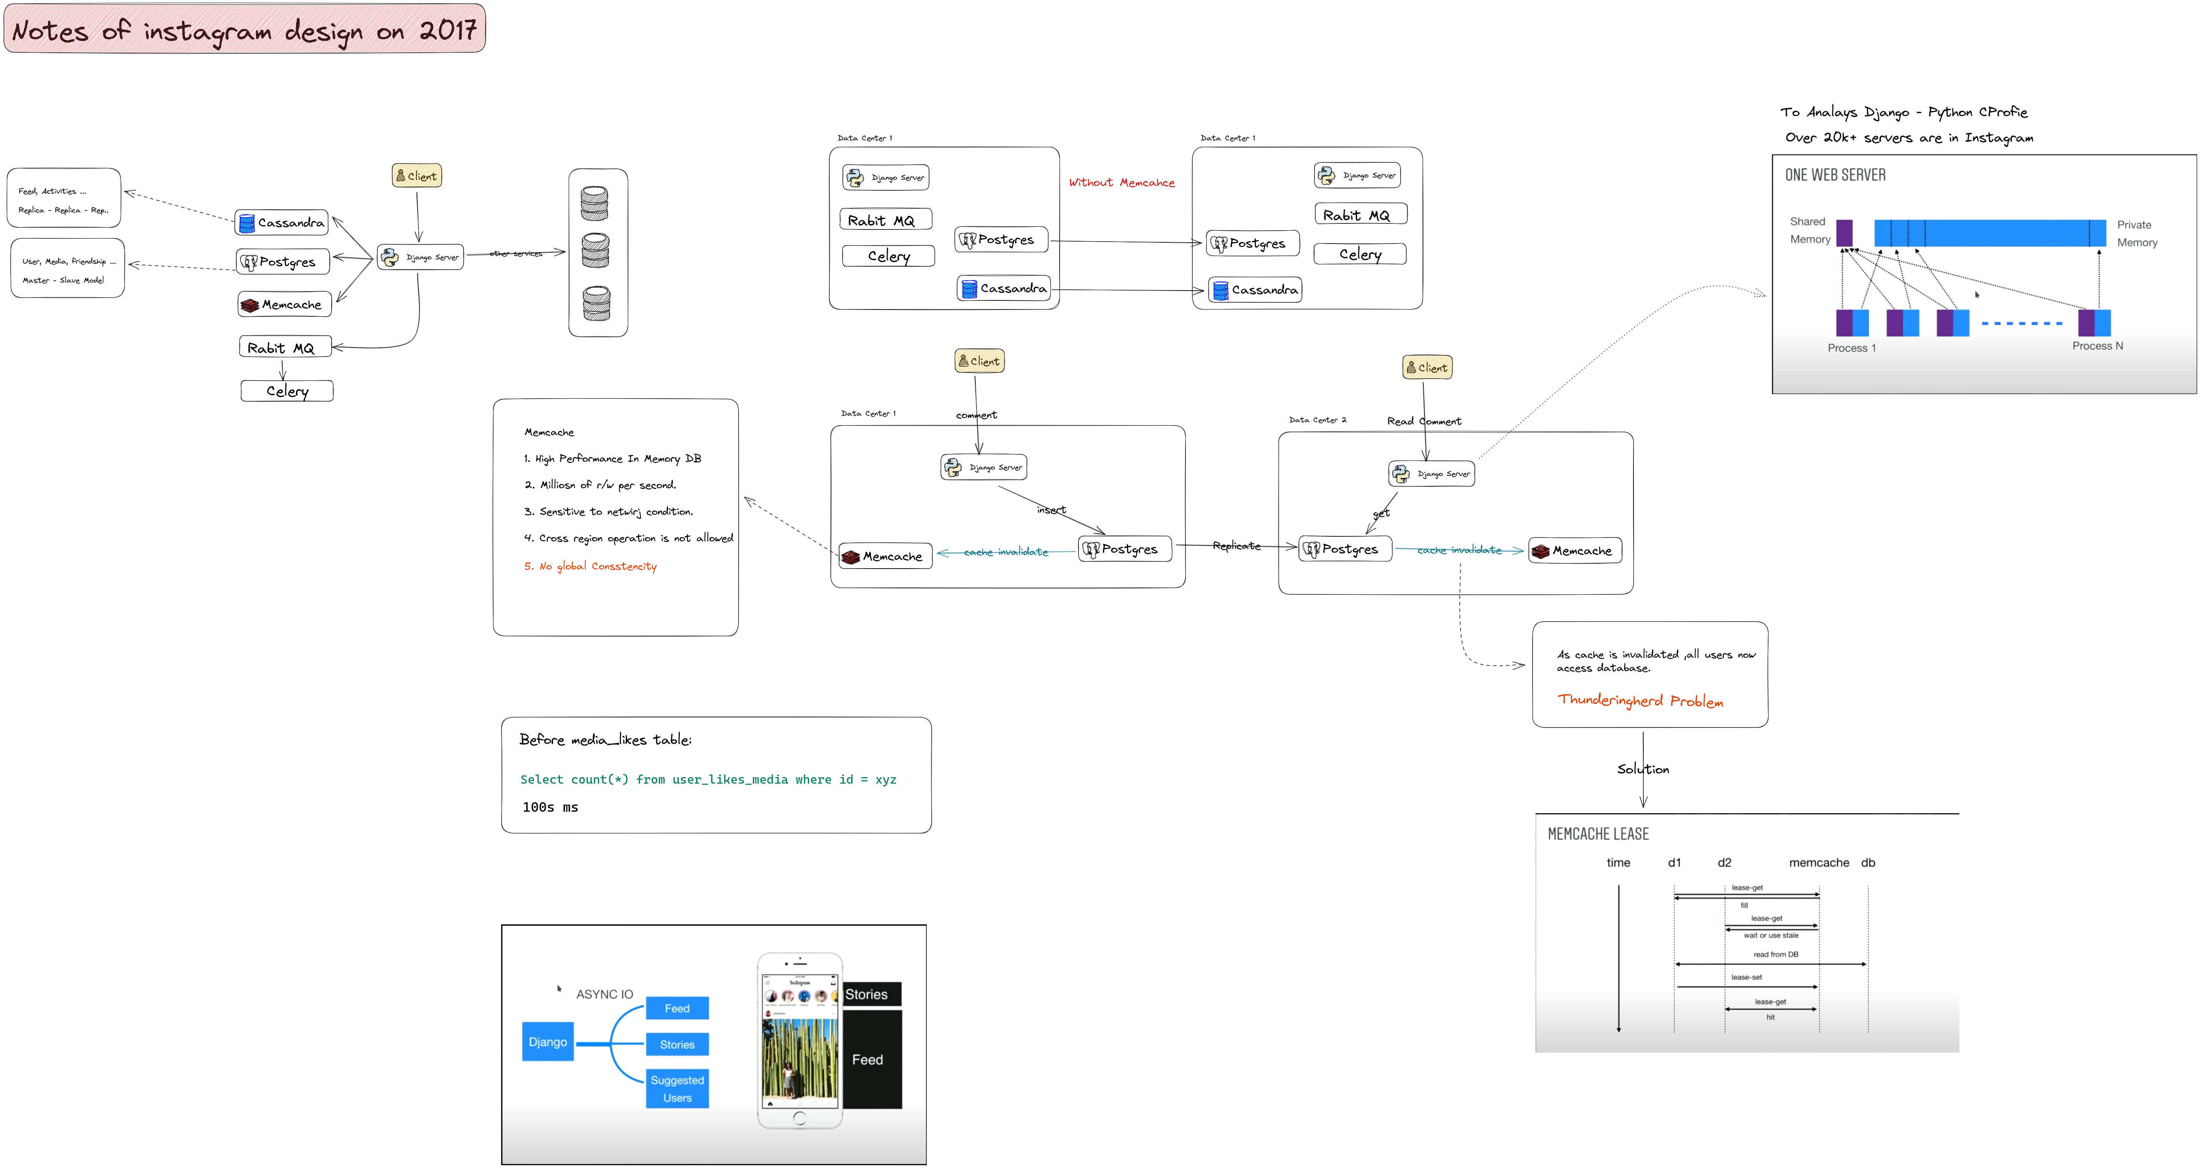
Task: Select 'To Analays Django - Python CProfie' text
Action: (1904, 112)
